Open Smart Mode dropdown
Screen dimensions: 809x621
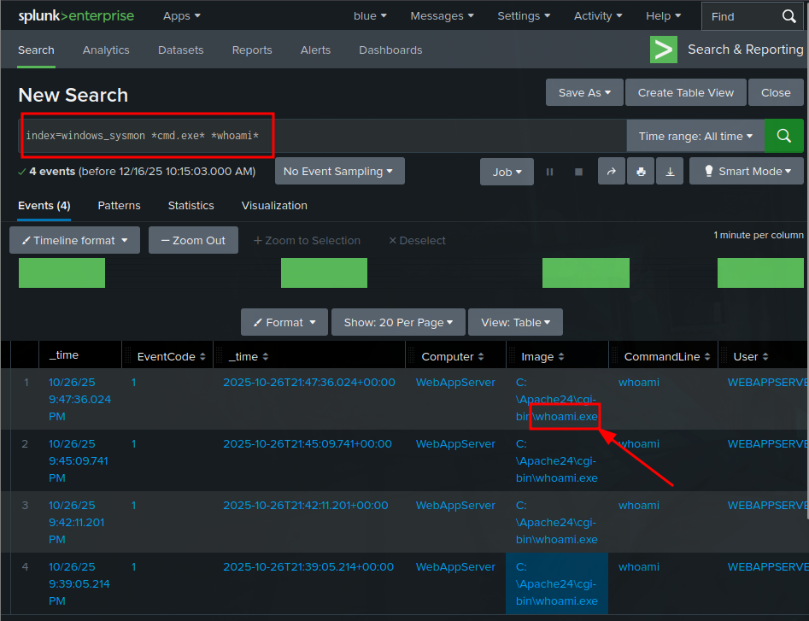(x=747, y=171)
